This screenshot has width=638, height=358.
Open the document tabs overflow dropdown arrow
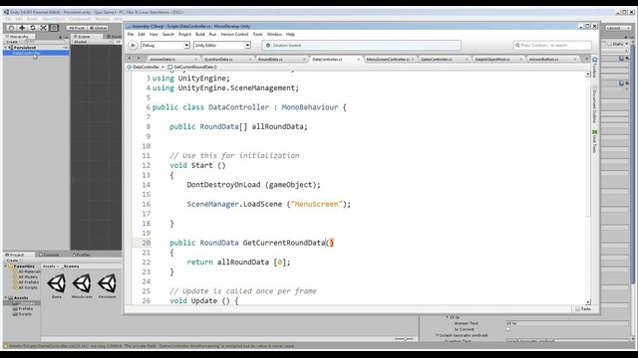[586, 59]
